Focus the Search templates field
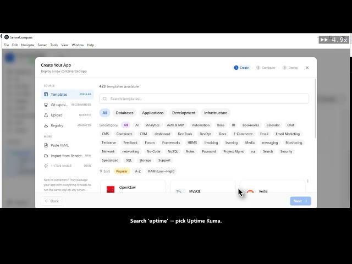This screenshot has height=264, width=352. tap(204, 99)
